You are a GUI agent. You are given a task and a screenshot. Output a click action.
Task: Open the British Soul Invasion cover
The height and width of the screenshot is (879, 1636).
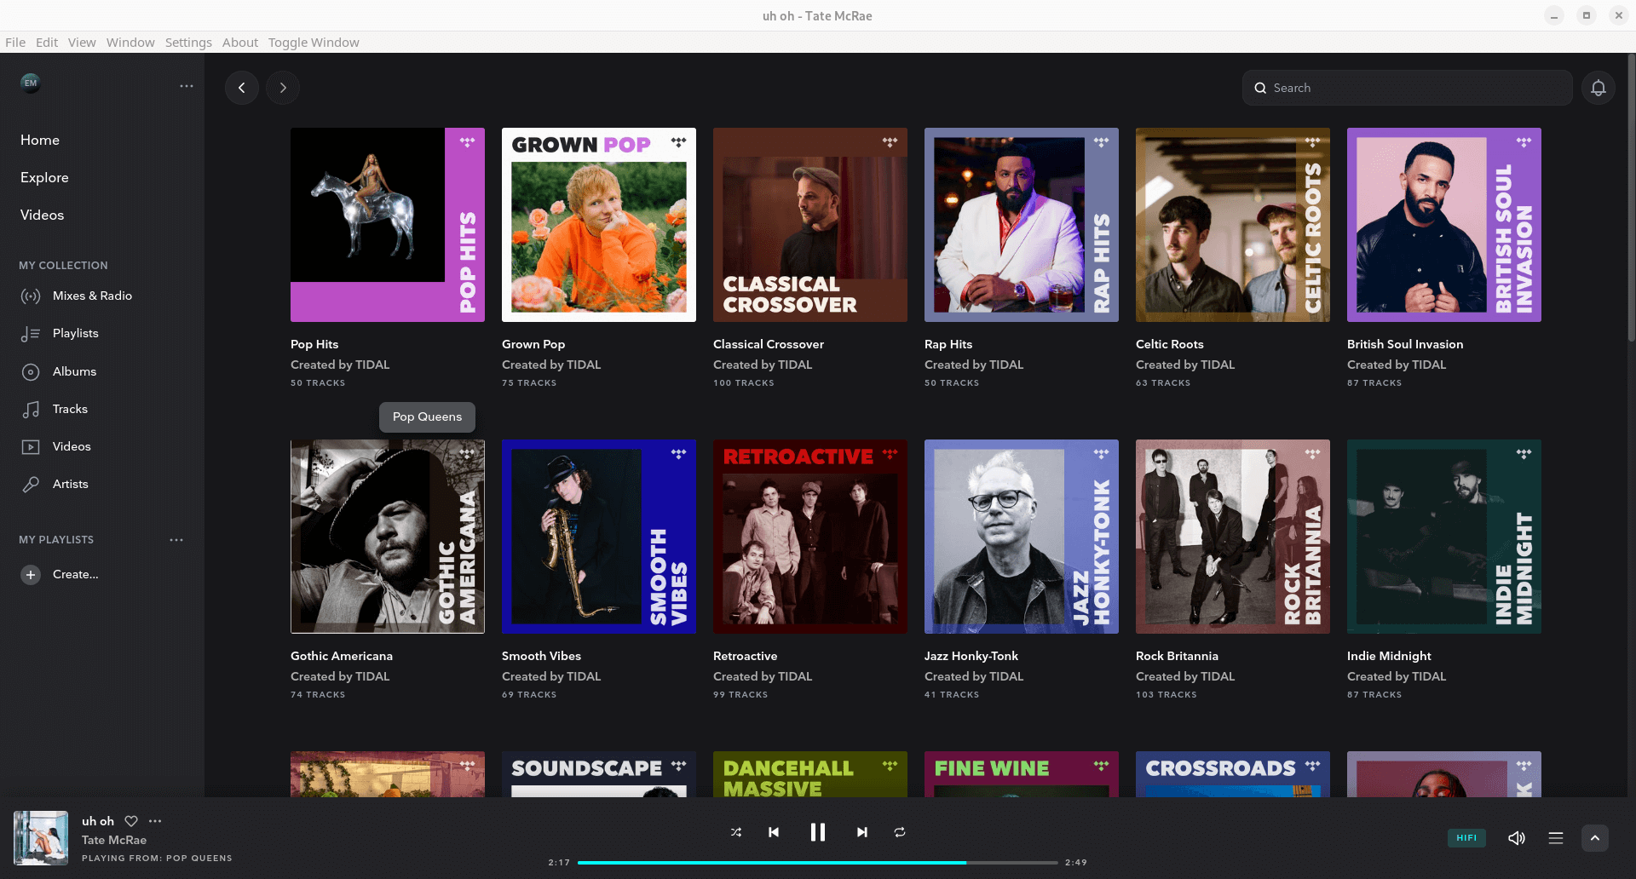[1444, 225]
